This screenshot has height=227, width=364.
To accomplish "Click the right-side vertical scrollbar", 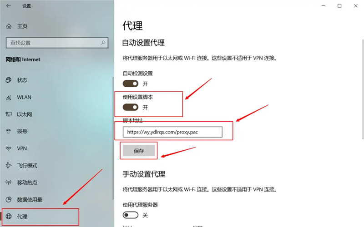I will [363, 89].
